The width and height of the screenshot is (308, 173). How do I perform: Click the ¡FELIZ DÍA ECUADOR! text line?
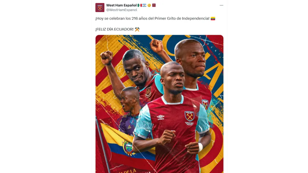(115, 29)
